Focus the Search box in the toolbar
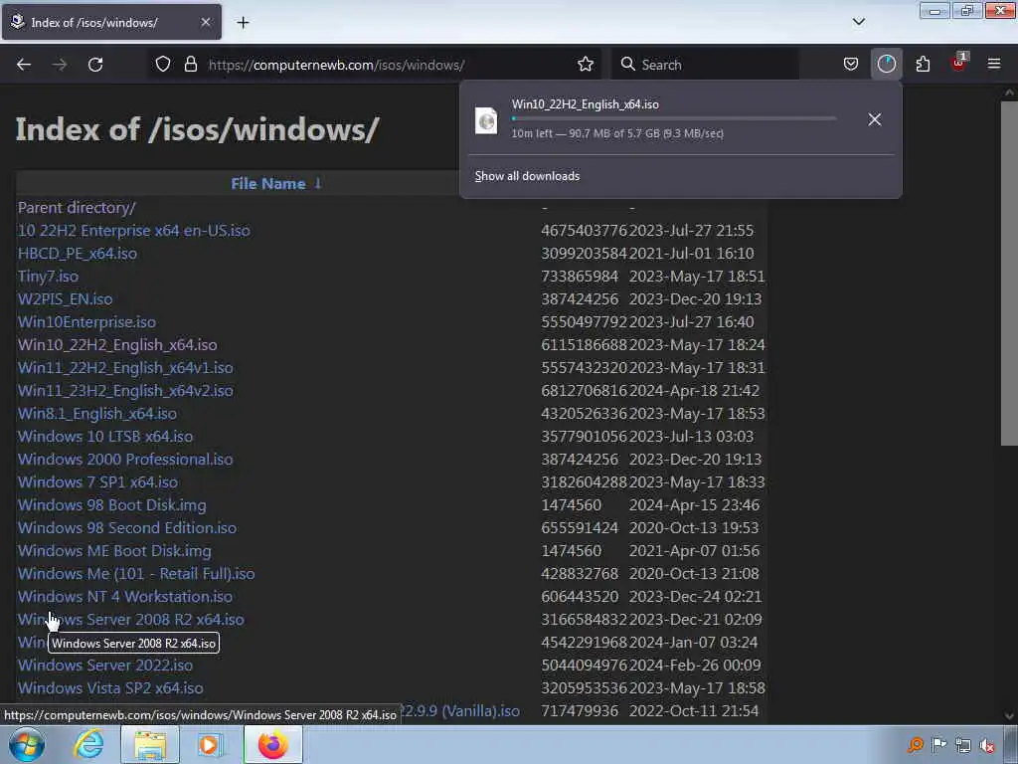Screen dimensions: 1018x764 click(x=706, y=65)
